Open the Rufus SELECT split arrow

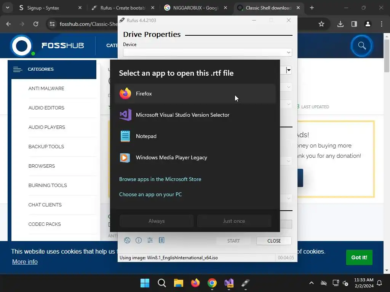[289, 70]
